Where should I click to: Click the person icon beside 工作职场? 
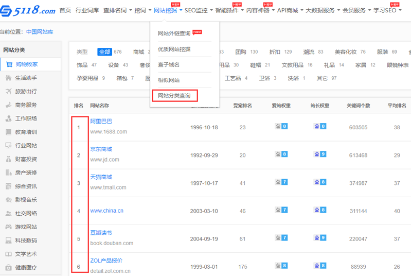tap(9, 118)
